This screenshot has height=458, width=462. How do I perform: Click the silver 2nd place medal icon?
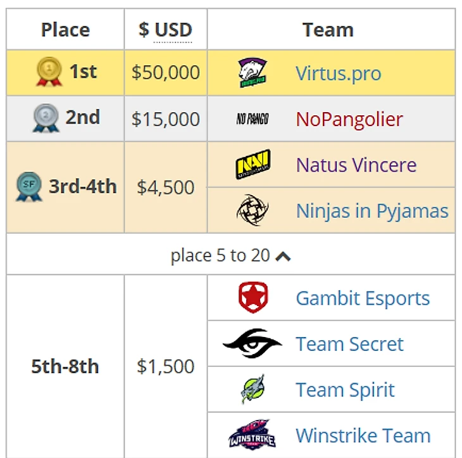click(x=46, y=118)
